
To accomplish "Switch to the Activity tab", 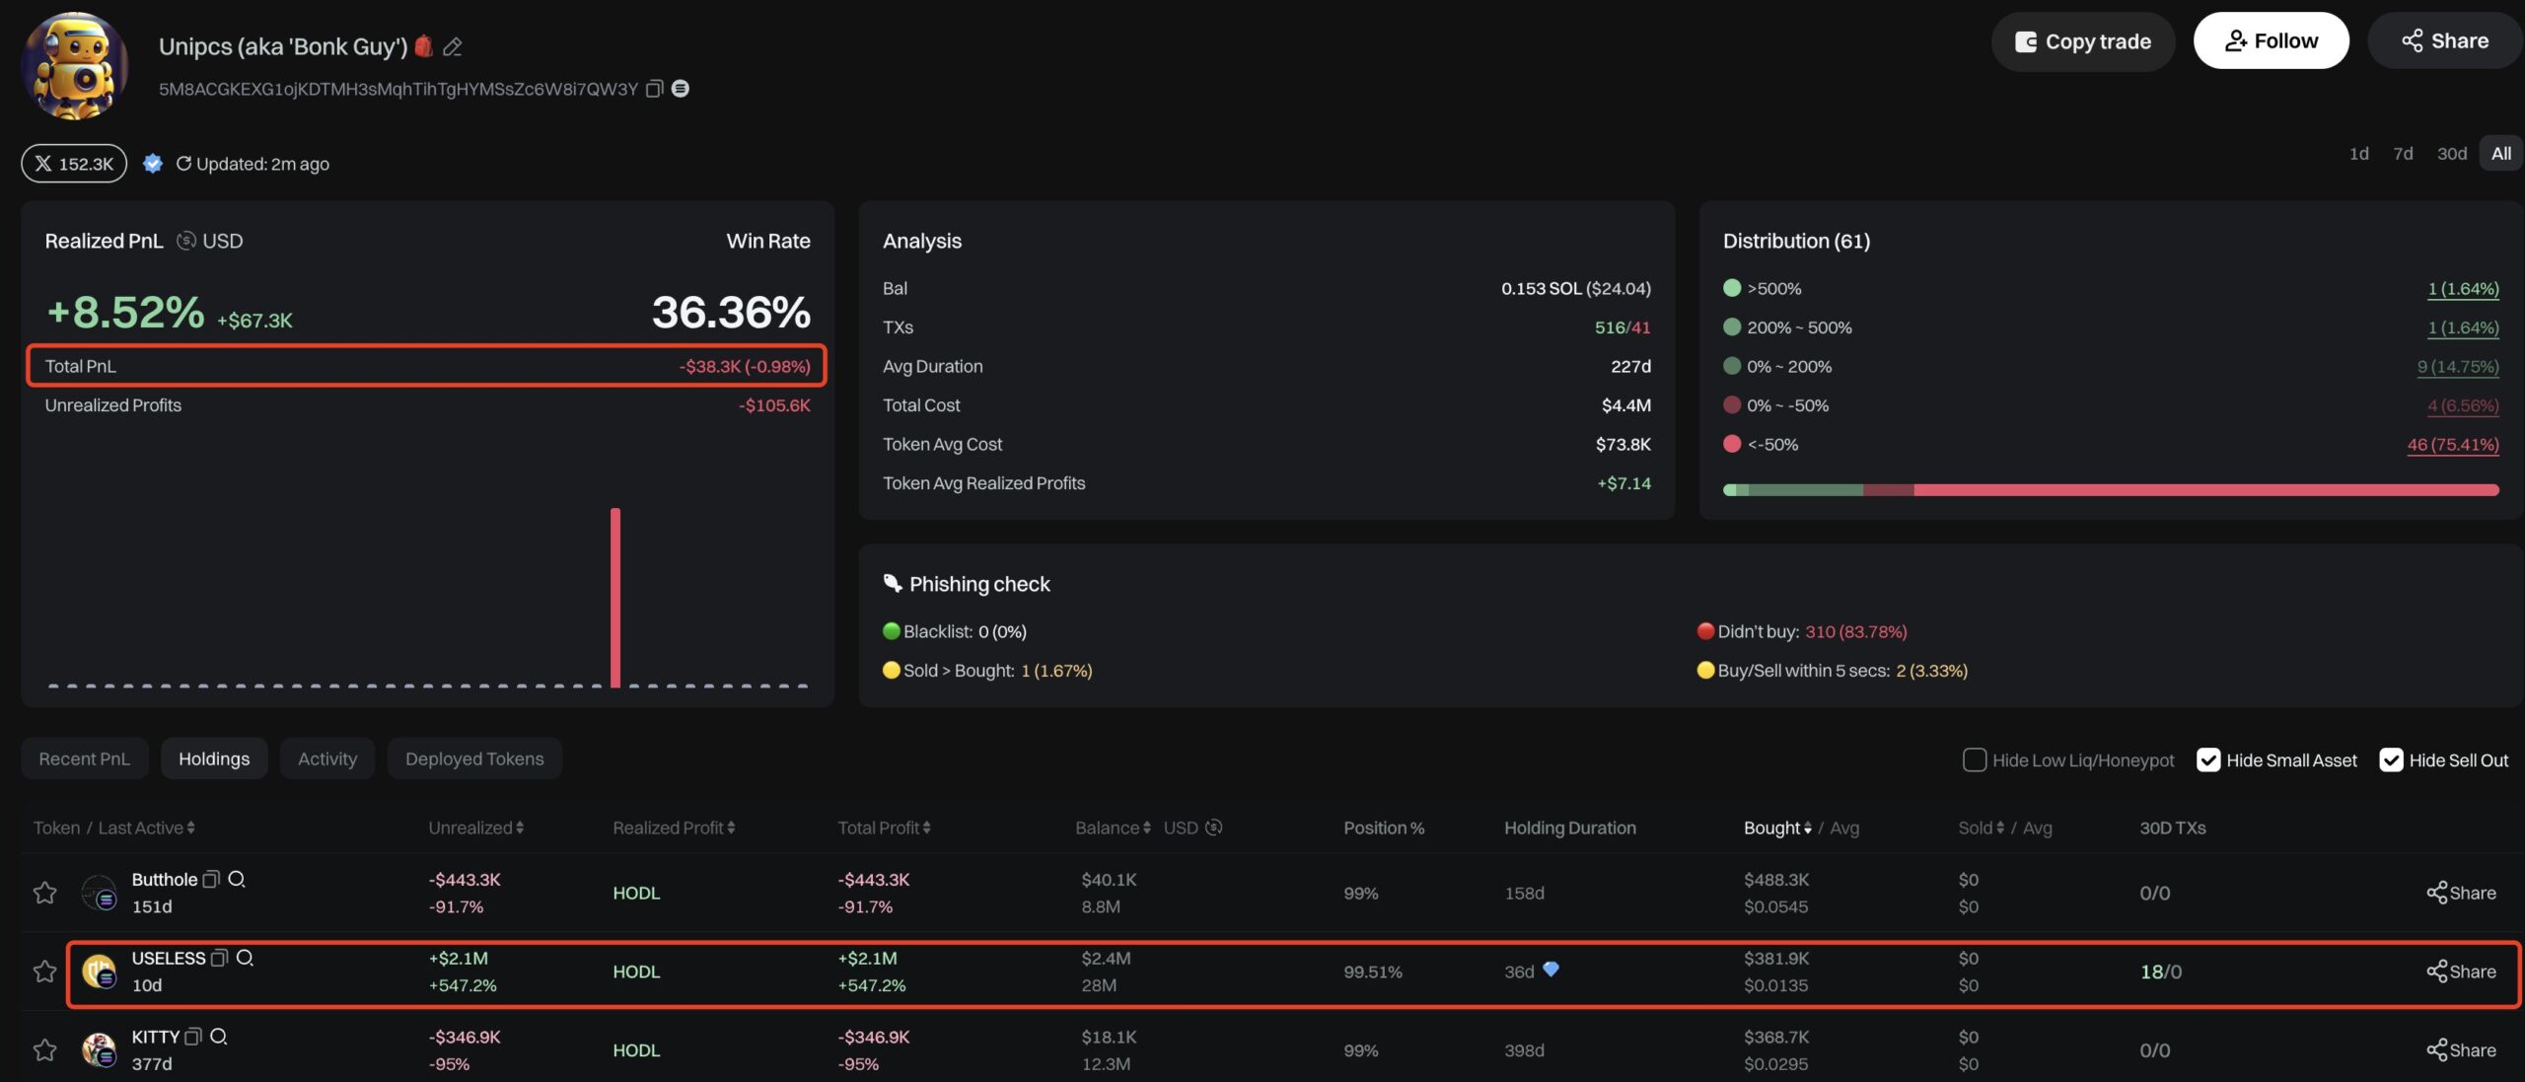I will click(326, 758).
